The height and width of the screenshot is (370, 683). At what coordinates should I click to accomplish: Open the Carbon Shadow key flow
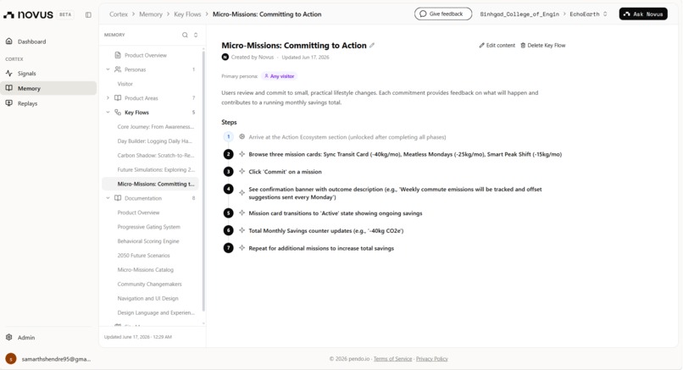(156, 156)
